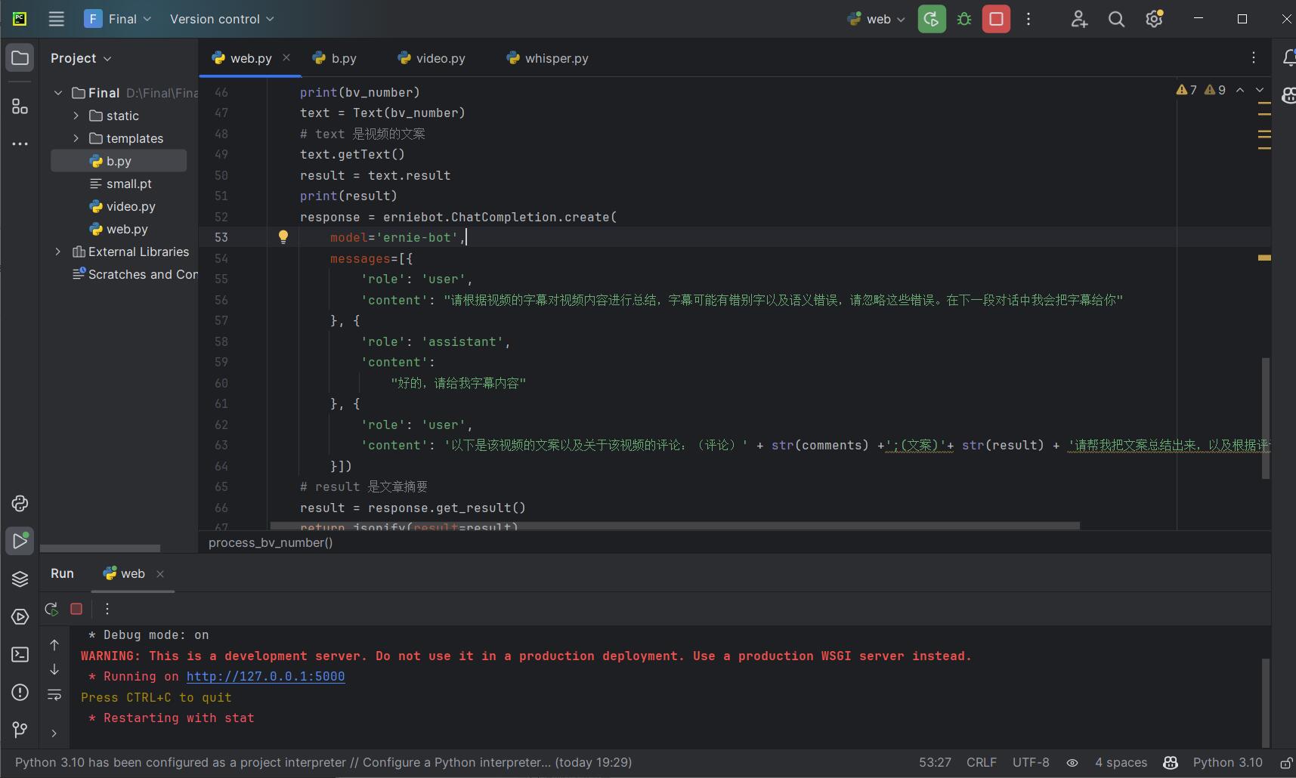
Task: Toggle soft-wrap in the Run console
Action: [54, 694]
